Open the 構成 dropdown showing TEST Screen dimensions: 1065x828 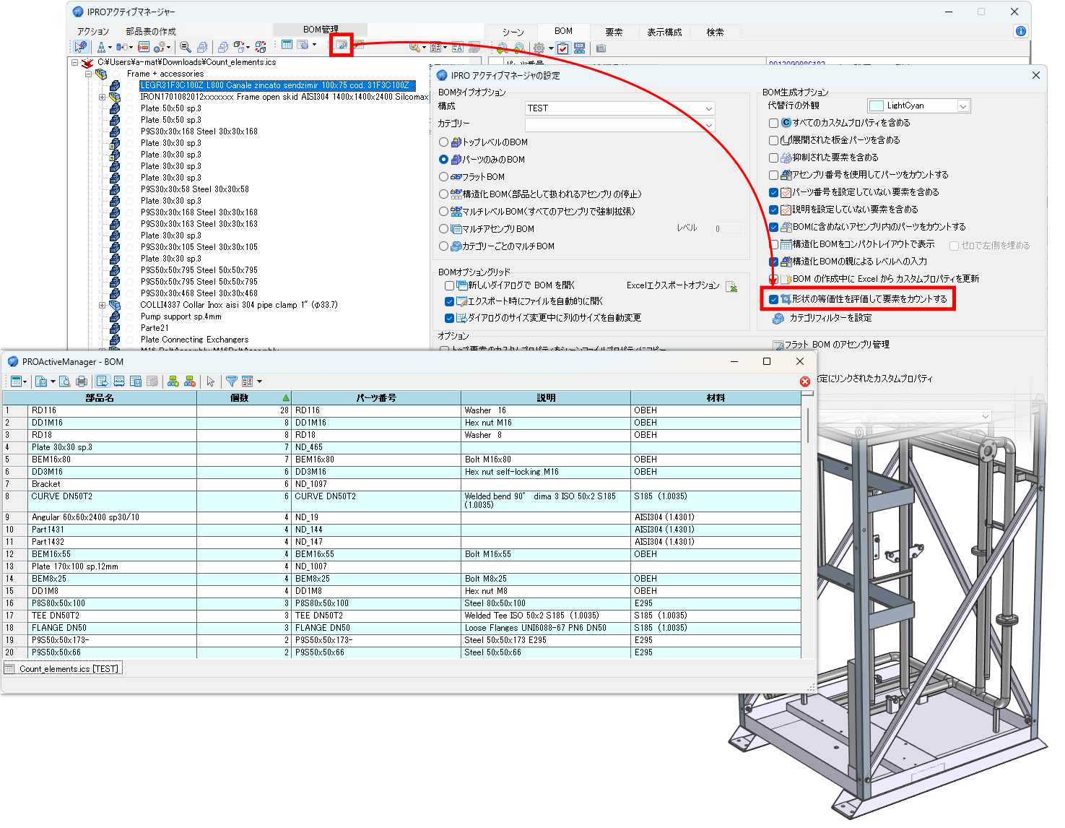point(620,108)
